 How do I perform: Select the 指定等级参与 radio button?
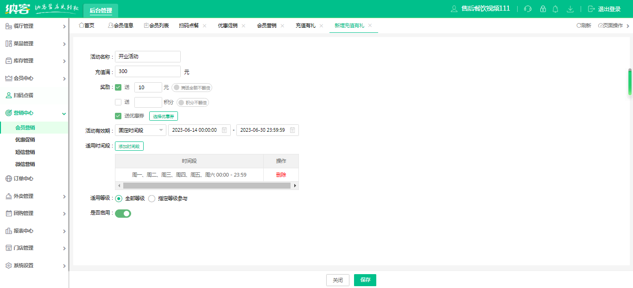(x=152, y=199)
